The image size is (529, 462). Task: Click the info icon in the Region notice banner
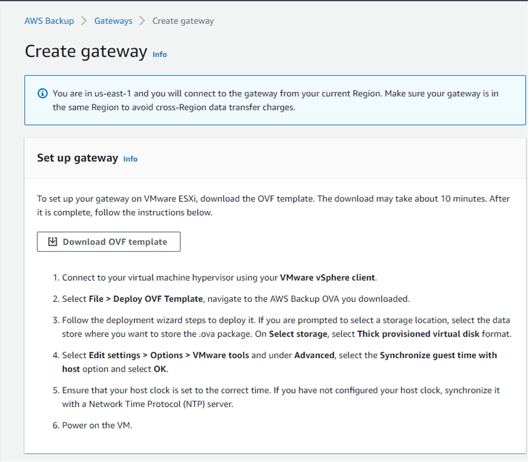coord(42,93)
